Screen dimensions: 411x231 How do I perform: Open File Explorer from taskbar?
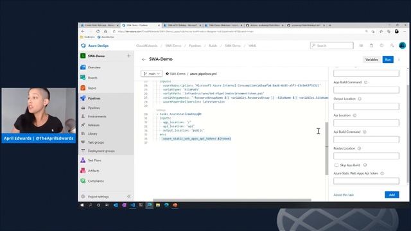pos(158,205)
